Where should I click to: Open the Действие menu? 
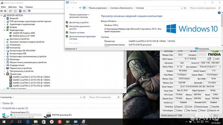[x=12, y=7]
